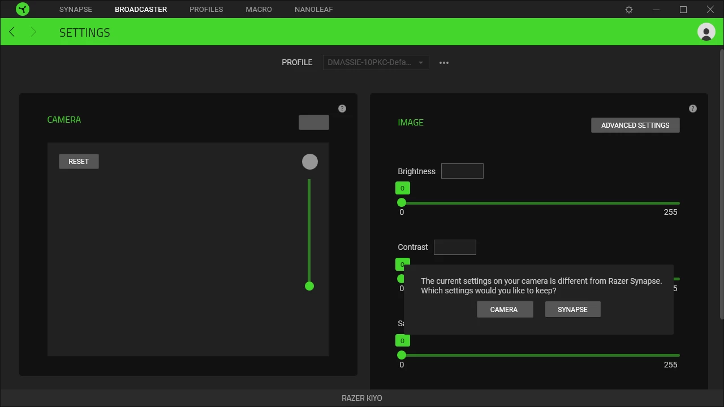Click the vertical page scrollbar

722,184
